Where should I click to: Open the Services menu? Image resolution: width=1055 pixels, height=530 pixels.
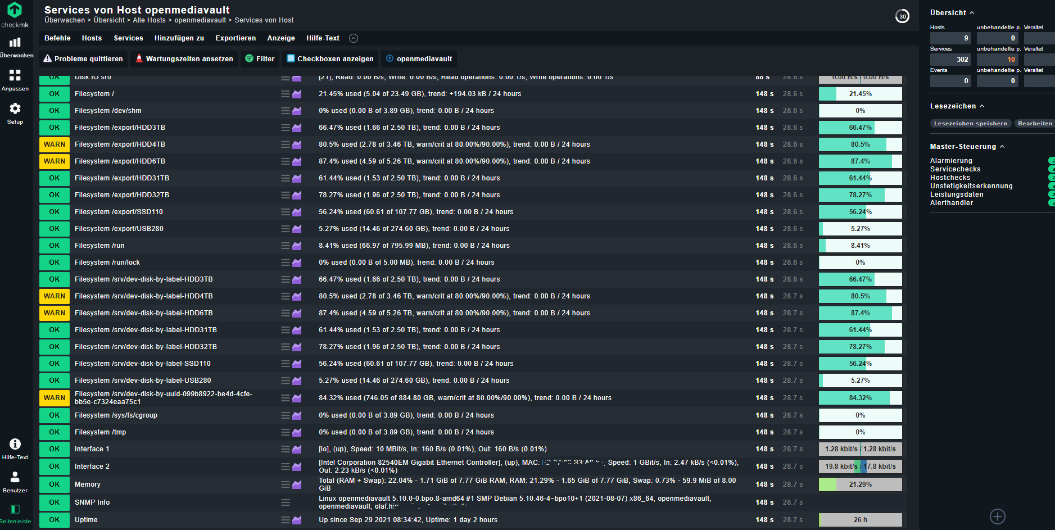click(x=128, y=38)
